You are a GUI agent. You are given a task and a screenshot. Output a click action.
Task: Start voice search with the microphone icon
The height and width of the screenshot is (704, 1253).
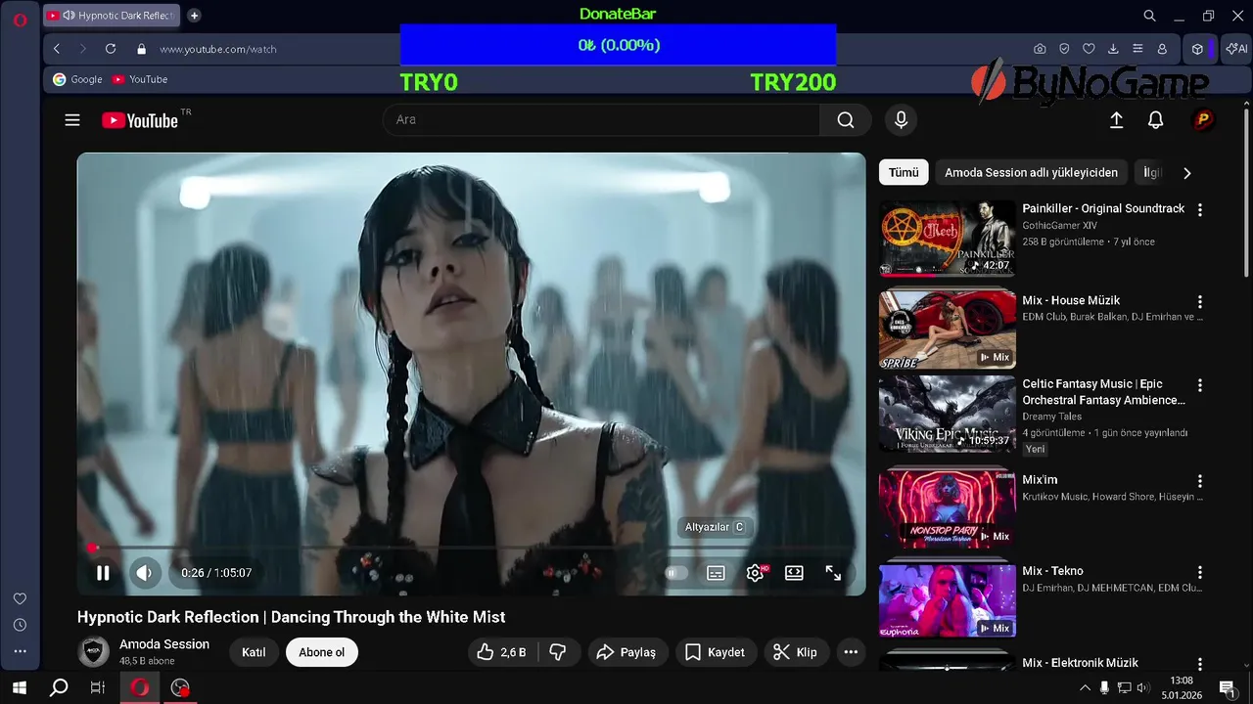[x=902, y=119]
